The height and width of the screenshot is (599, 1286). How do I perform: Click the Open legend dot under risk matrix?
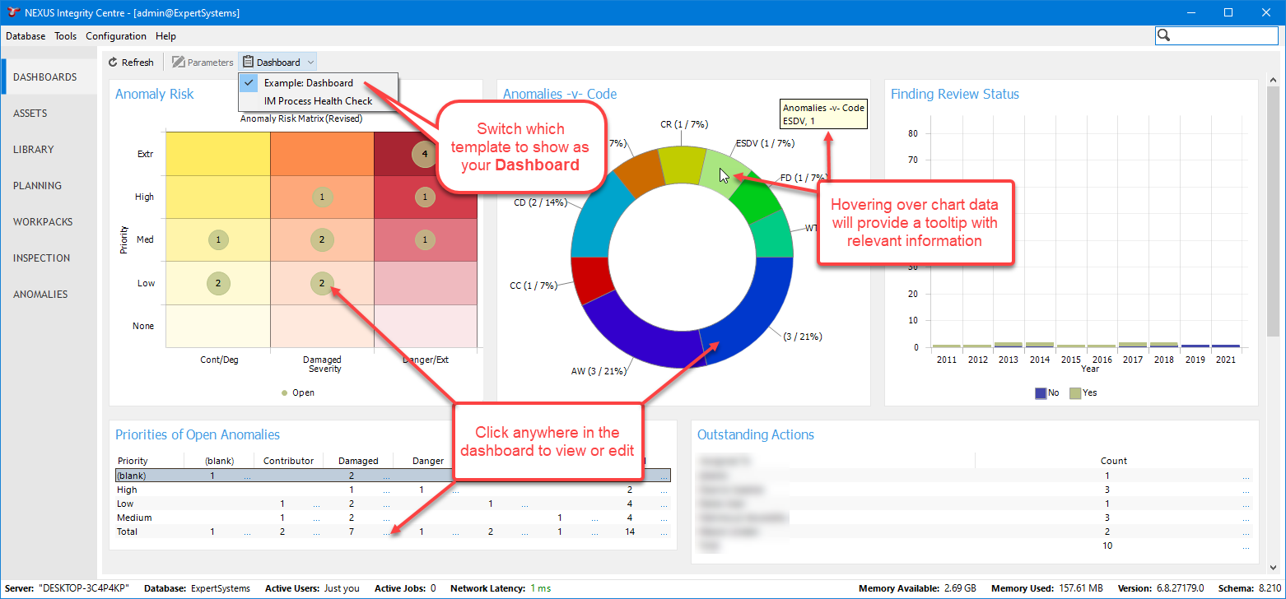point(285,392)
